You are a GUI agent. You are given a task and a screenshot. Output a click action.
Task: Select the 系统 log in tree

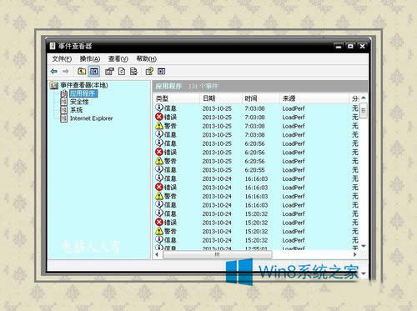coord(76,110)
